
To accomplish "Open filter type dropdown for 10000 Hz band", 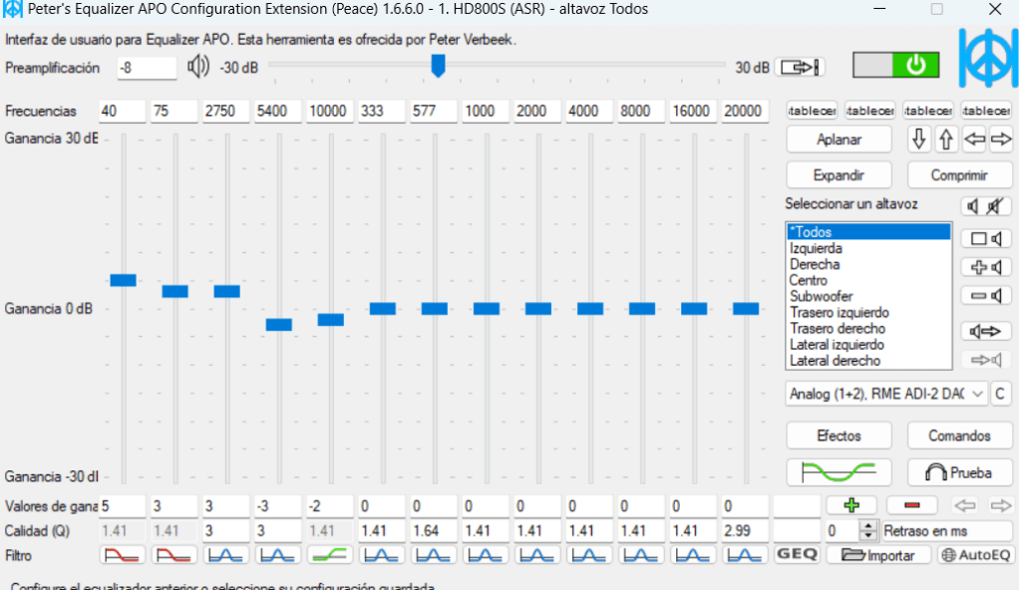I will pyautogui.click(x=329, y=554).
